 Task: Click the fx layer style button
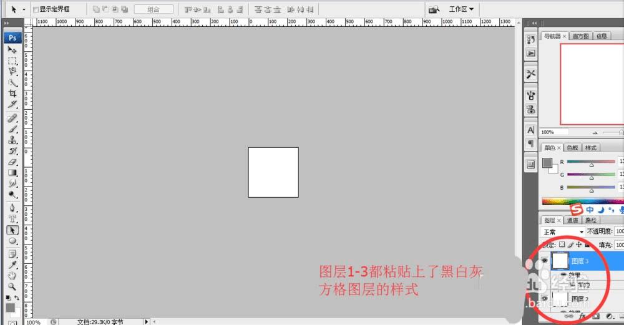(583, 316)
